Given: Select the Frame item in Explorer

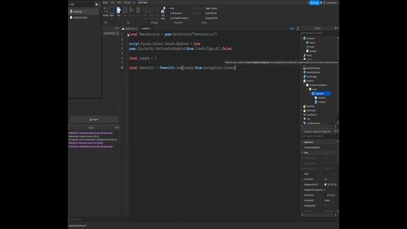Looking at the screenshot, I should tap(314, 89).
